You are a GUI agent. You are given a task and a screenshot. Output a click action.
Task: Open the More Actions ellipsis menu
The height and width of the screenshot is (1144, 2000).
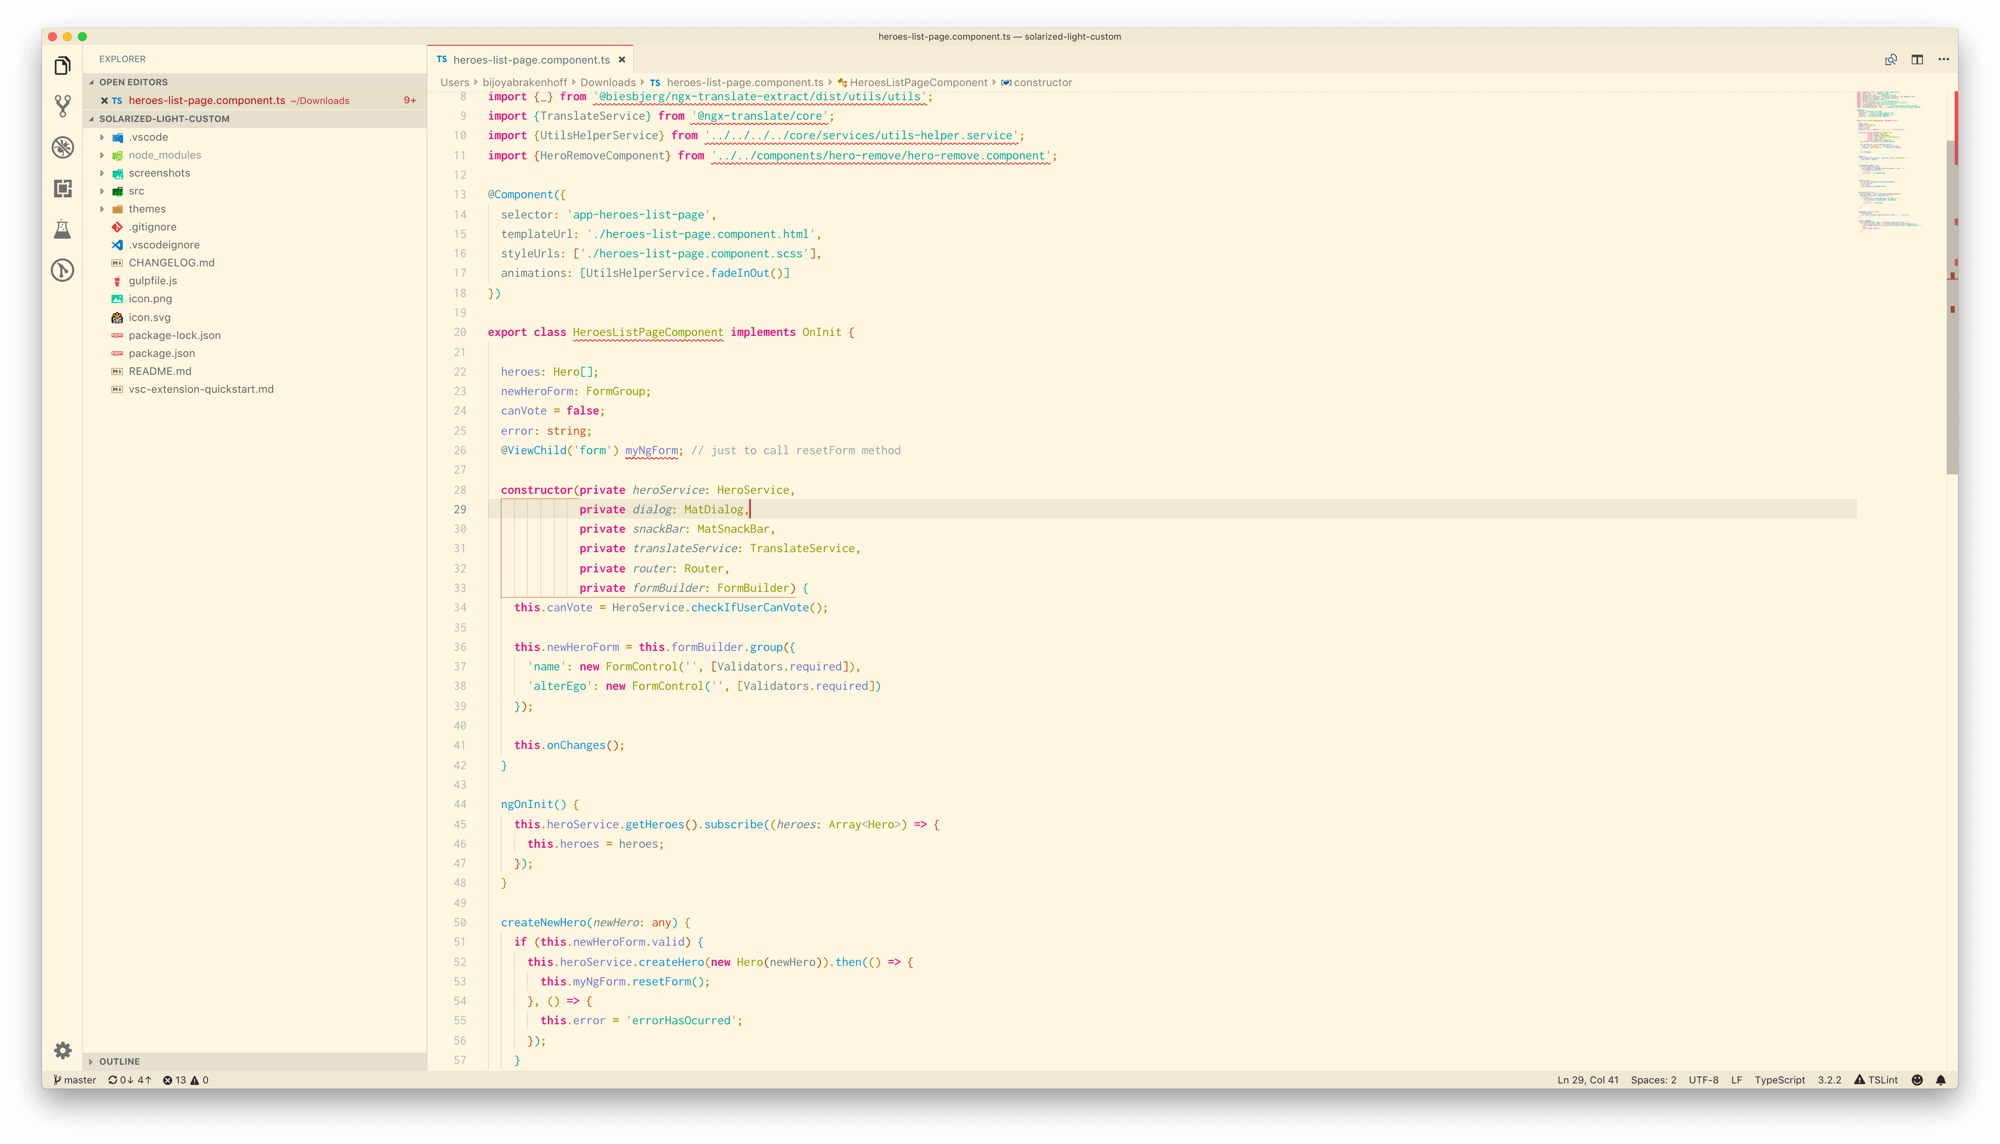tap(1943, 60)
